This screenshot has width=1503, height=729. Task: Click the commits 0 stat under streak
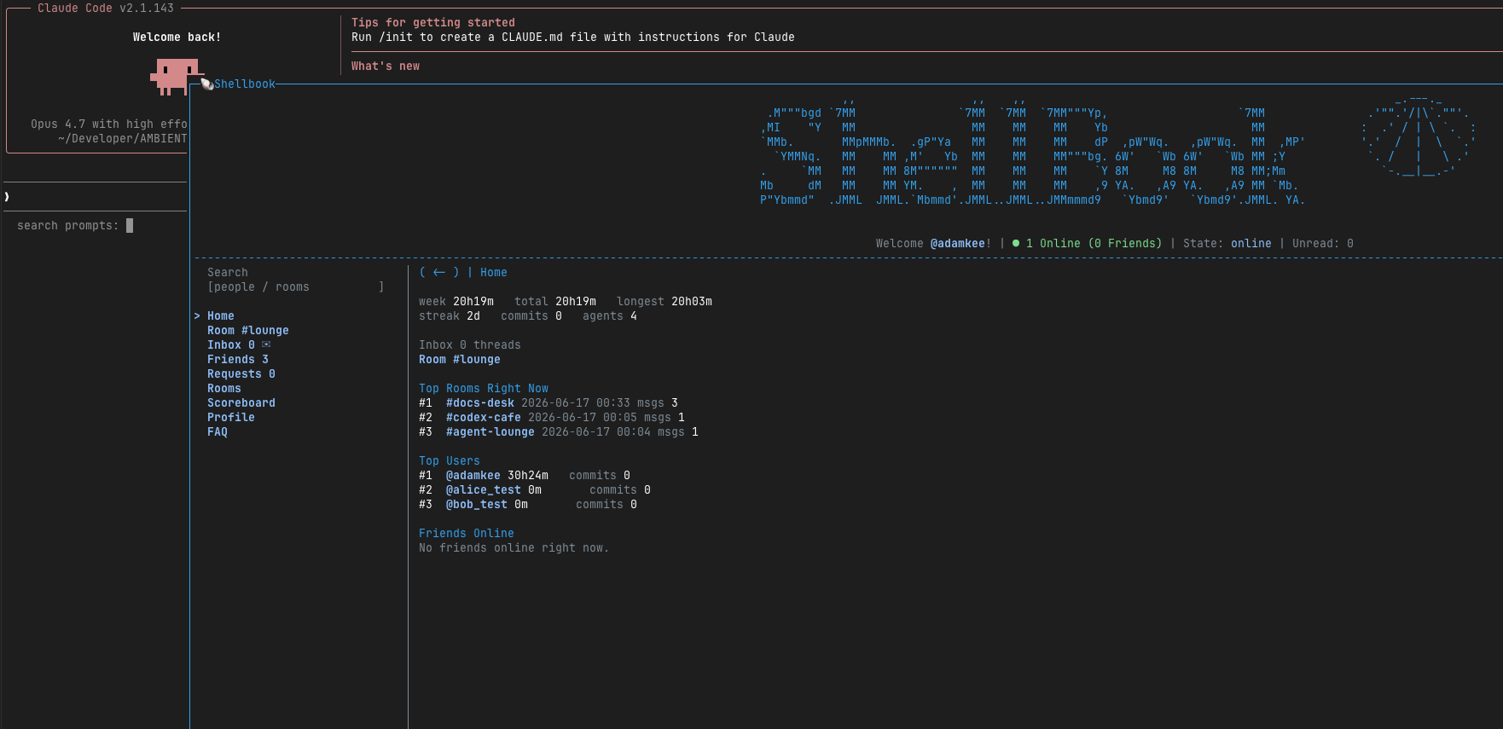(531, 315)
